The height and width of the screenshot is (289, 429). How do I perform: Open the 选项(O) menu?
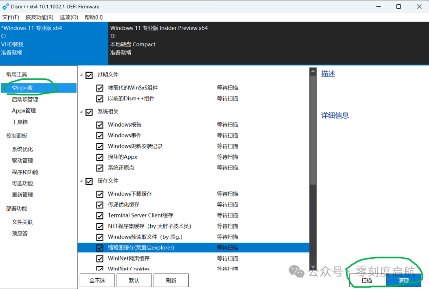click(x=69, y=17)
